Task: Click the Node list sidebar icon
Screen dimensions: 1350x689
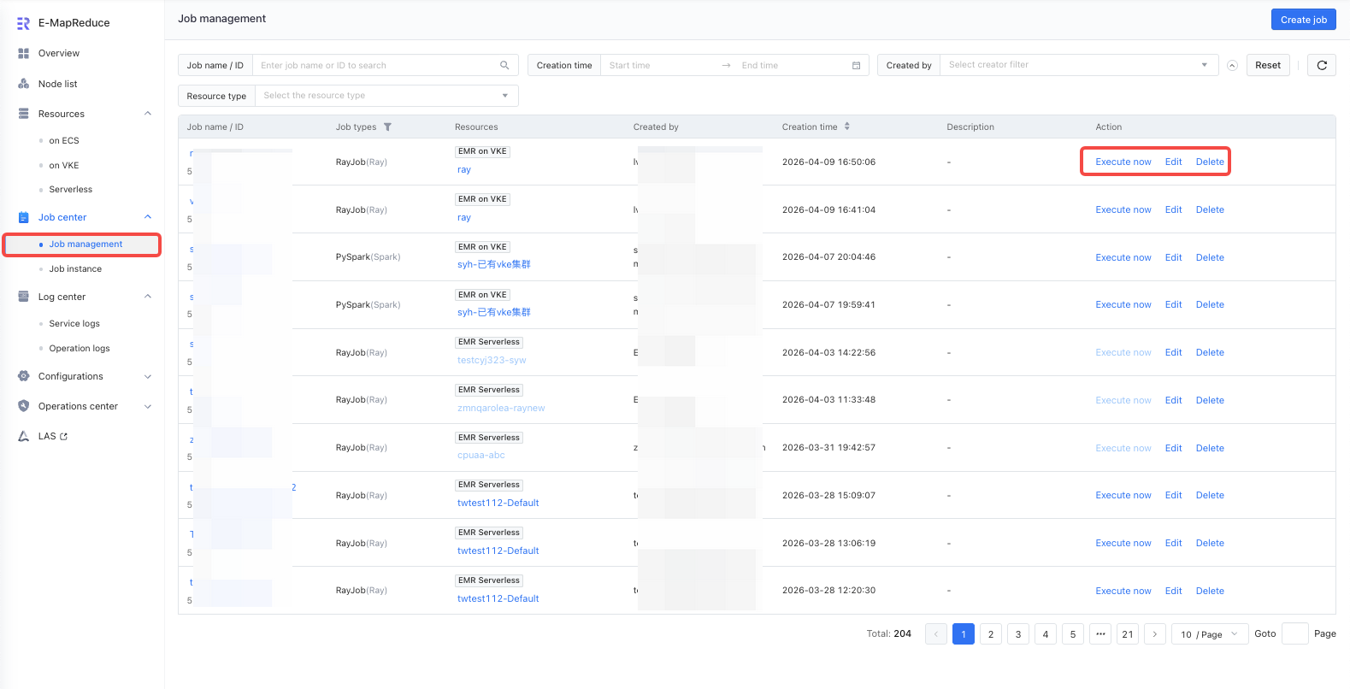Action: (24, 84)
